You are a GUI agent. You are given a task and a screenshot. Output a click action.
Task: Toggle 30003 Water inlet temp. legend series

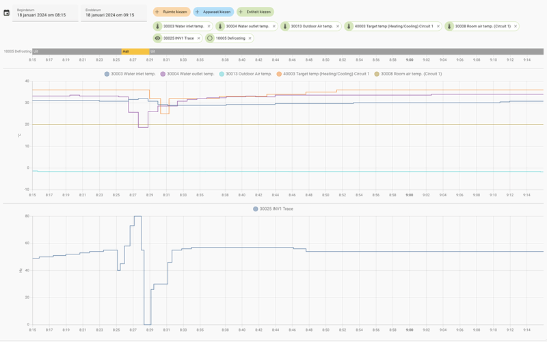tap(130, 74)
